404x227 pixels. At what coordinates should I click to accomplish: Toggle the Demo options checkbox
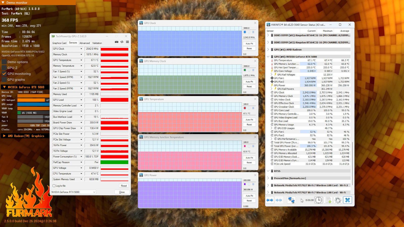4,62
